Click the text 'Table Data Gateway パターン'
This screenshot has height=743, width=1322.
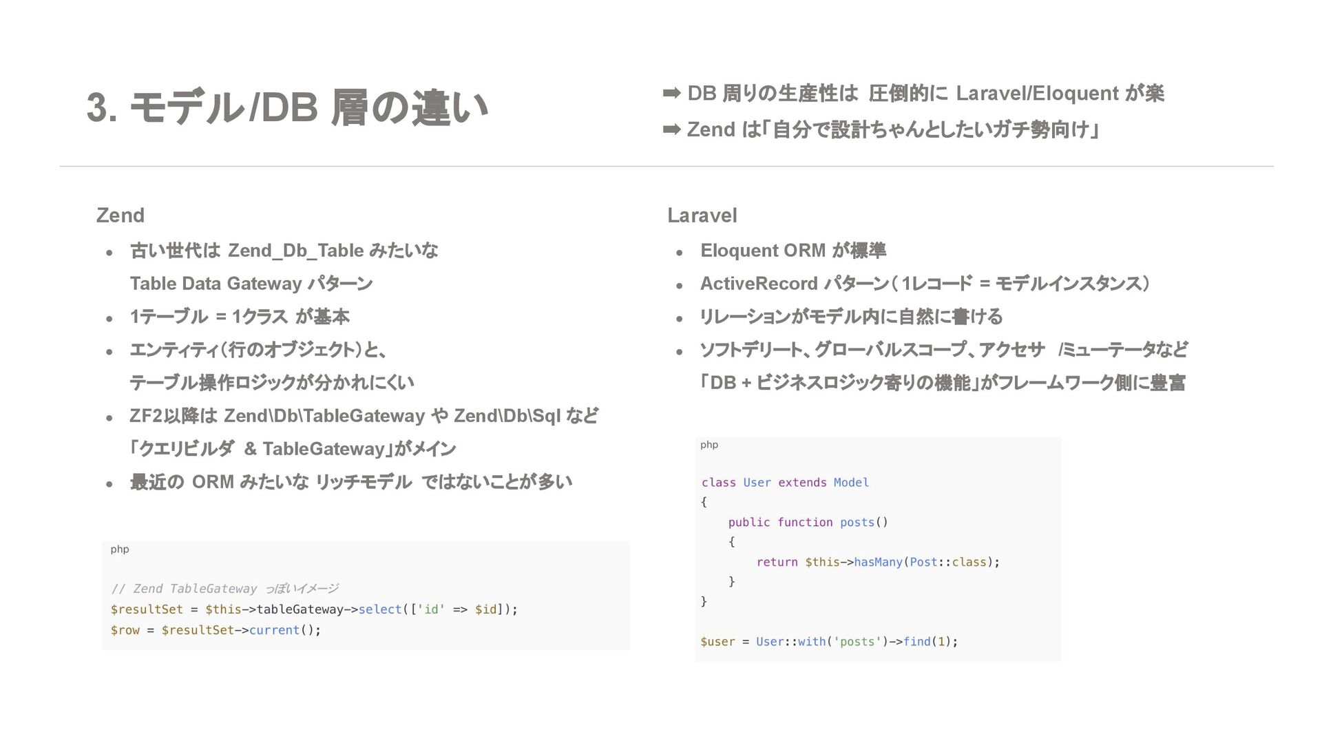point(251,284)
